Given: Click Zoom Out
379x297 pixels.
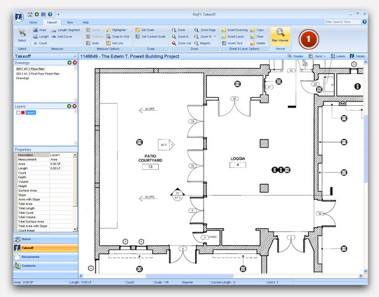Looking at the screenshot, I should click(x=182, y=43).
